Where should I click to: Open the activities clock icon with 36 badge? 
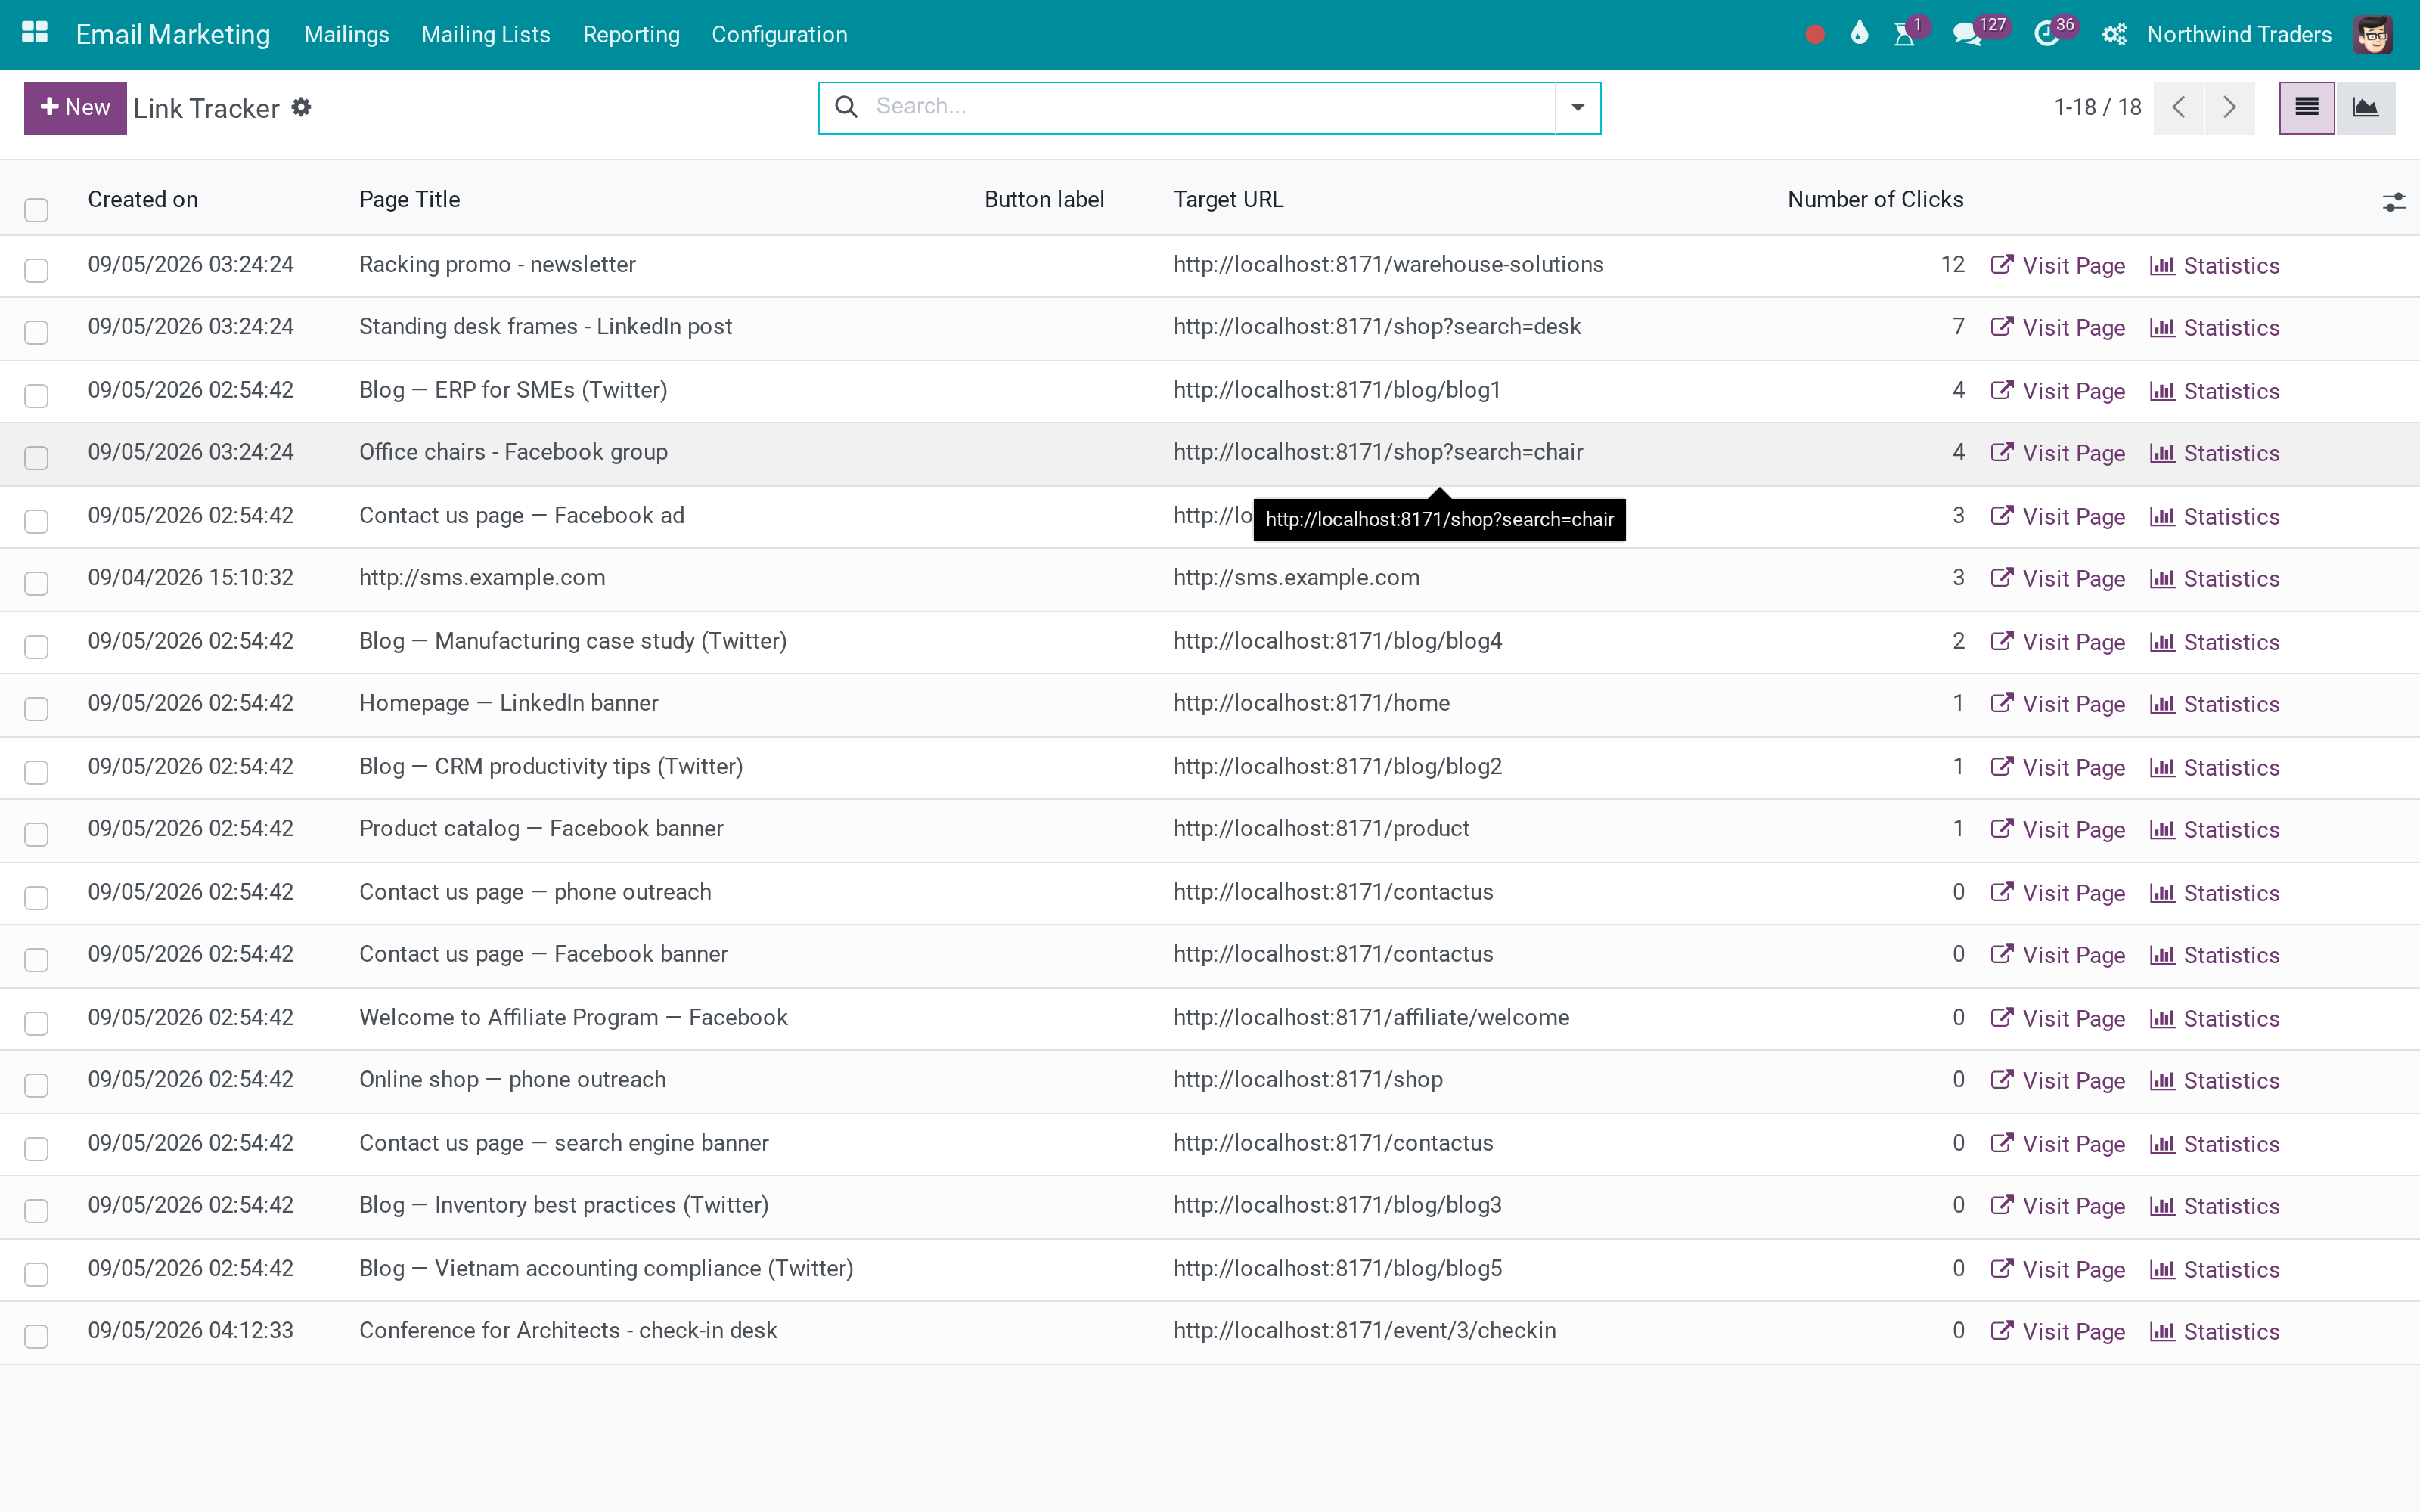pyautogui.click(x=2046, y=34)
